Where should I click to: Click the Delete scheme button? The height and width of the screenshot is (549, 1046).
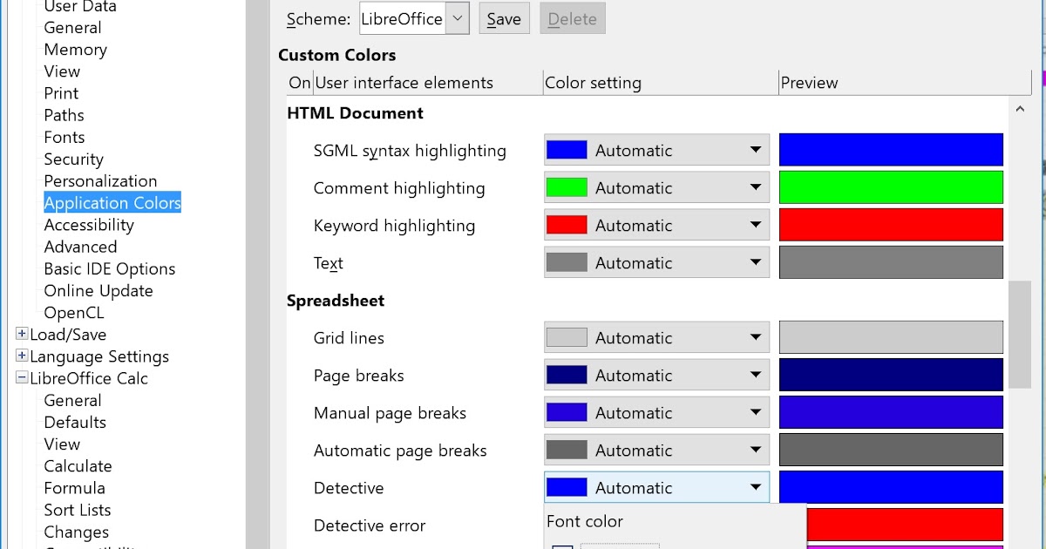coord(572,17)
